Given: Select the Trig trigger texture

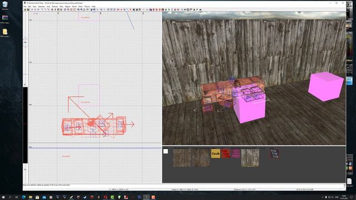Looking at the screenshot, I should (274, 153).
